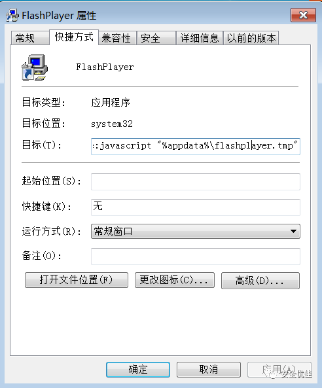Switch to the 常规 tab
322x388 pixels.
click(x=29, y=38)
